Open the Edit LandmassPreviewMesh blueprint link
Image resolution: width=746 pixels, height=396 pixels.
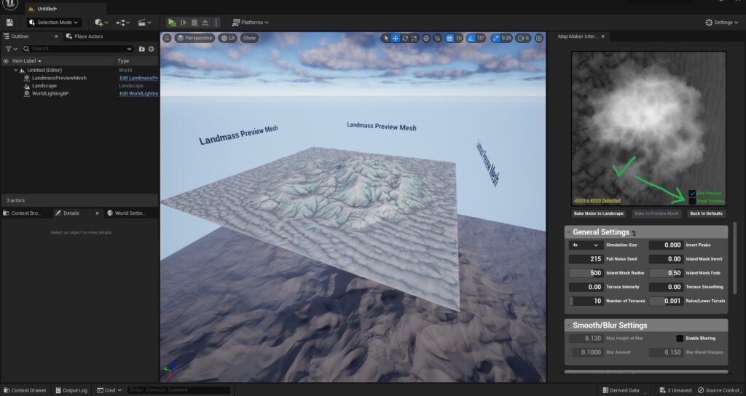coord(138,78)
